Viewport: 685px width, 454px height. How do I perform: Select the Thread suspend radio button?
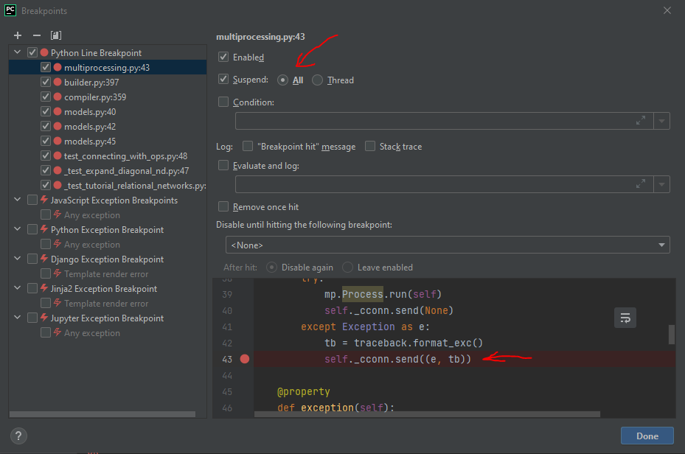tap(317, 80)
